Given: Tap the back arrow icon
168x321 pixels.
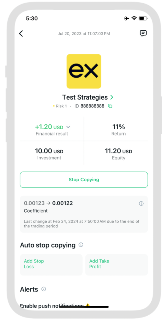Looking at the screenshot, I should tap(21, 34).
